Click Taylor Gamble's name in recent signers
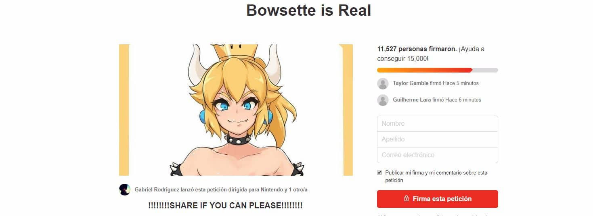593x216 pixels. [411, 83]
